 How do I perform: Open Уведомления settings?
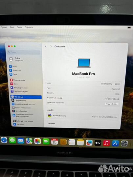tap(17, 80)
